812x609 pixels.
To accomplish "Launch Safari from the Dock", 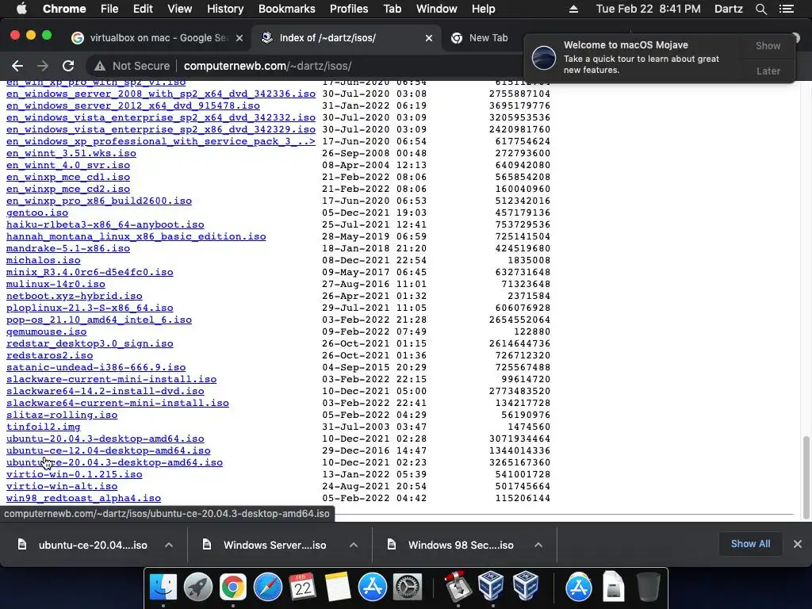I will click(268, 588).
